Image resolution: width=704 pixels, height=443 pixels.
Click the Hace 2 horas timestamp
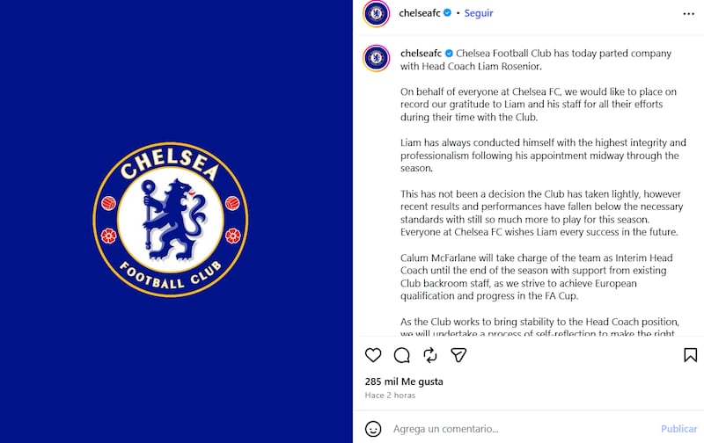390,396
